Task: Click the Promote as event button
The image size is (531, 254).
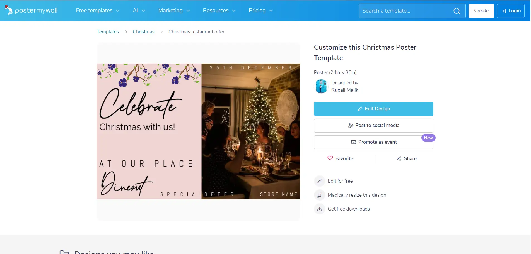Action: (x=373, y=142)
